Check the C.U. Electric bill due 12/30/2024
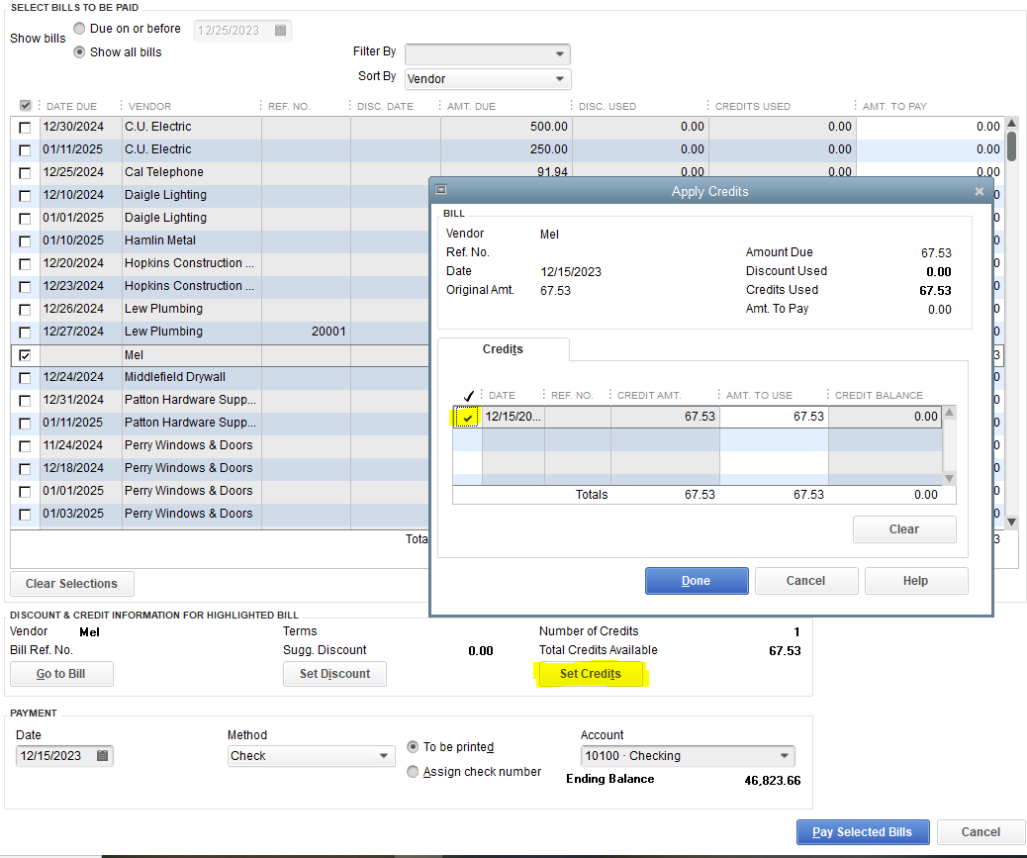 click(25, 127)
